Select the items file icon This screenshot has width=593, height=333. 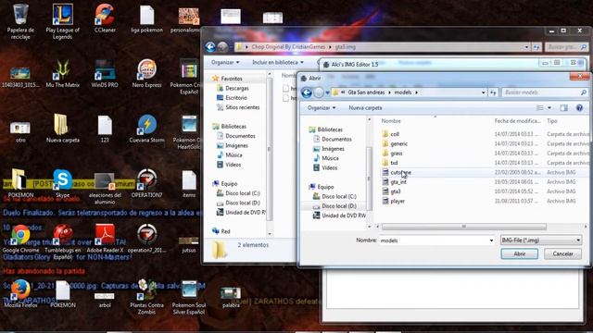coord(189,184)
